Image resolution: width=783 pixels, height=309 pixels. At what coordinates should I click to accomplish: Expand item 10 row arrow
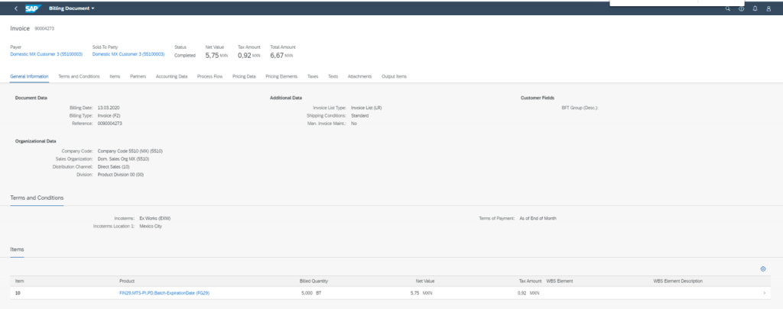765,293
